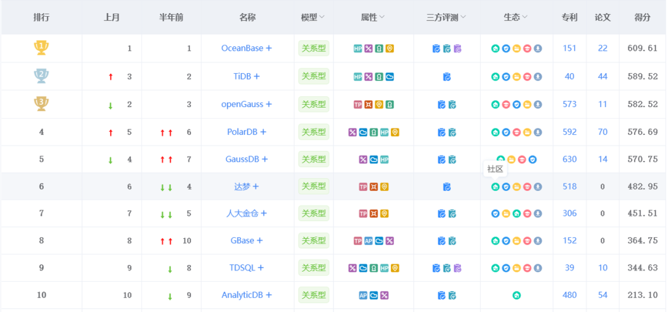
Task: Click the yellow folder icon in openGauss row
Action: tap(527, 105)
